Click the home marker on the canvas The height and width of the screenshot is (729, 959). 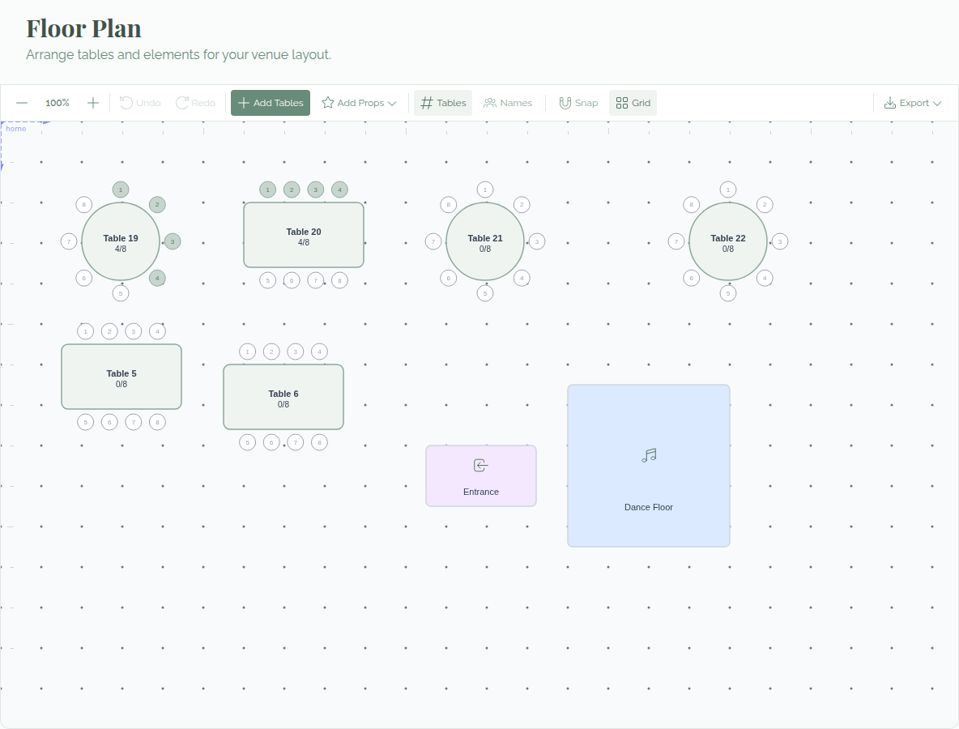tap(16, 129)
